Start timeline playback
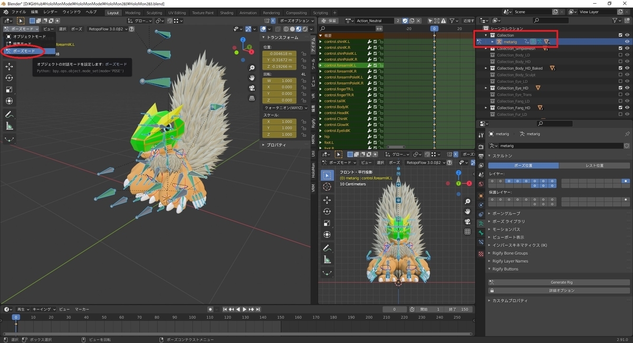Viewport: 633px width, 343px height. pos(244,309)
